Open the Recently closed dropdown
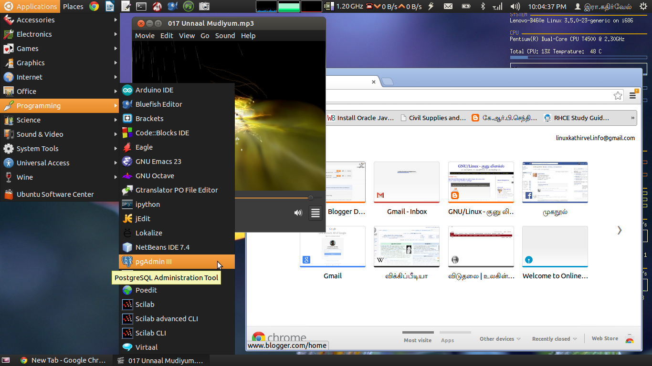The height and width of the screenshot is (366, 652). [x=554, y=338]
